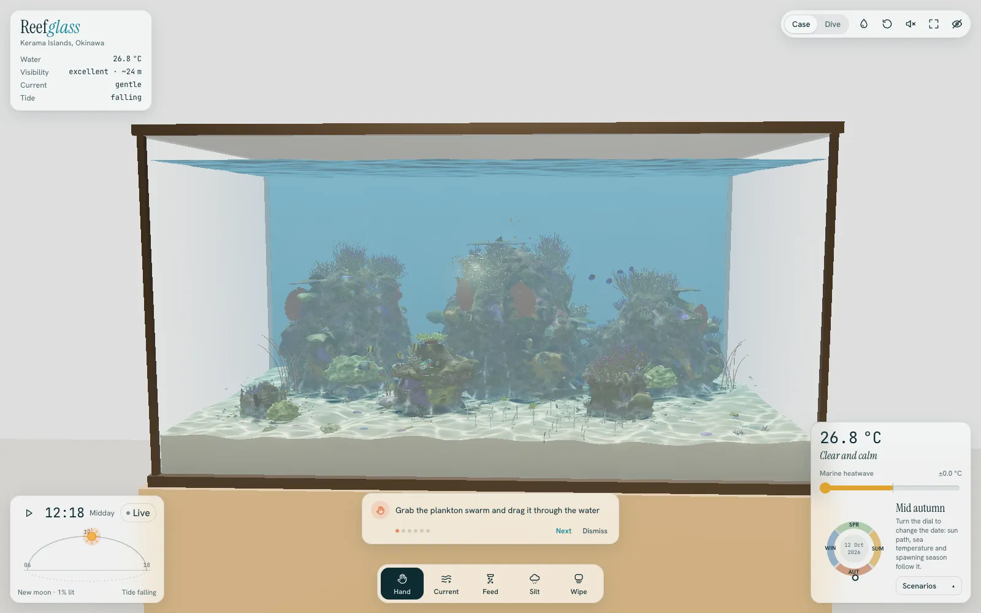The width and height of the screenshot is (981, 613).
Task: Click the reset circular arrow icon
Action: coord(887,24)
